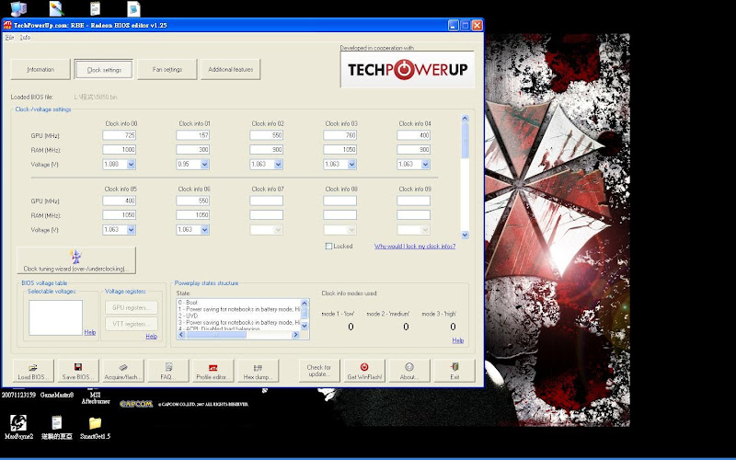
Task: Click the State list horizontal scroll-right arrow
Action: click(295, 335)
